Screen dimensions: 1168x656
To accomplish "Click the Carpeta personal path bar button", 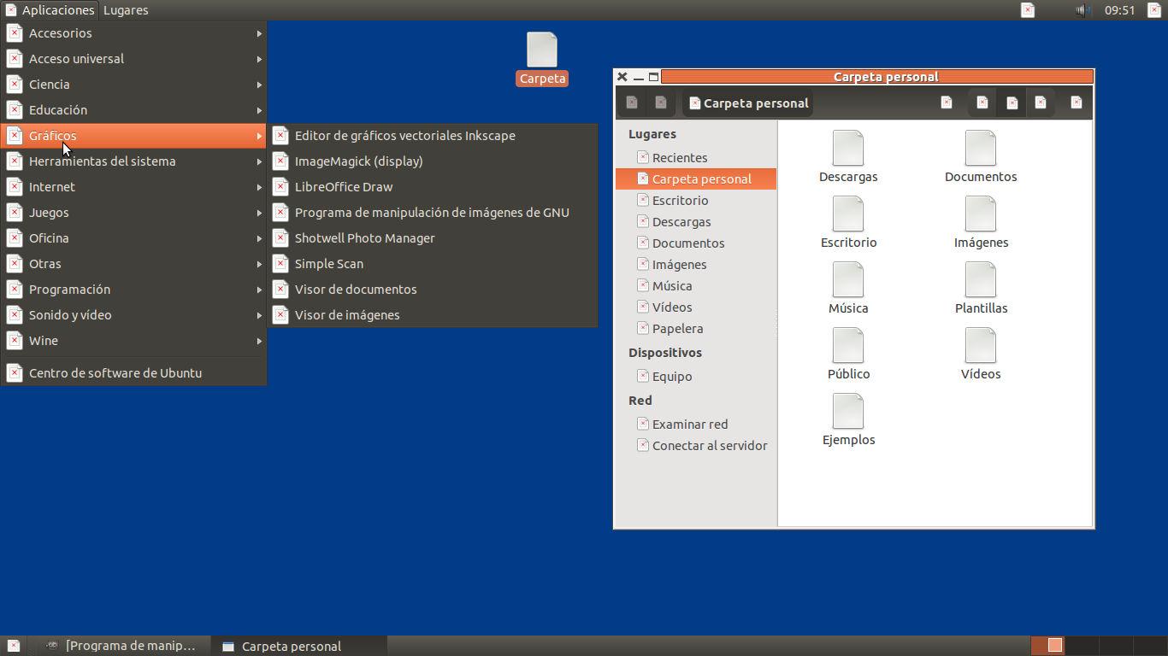I will (747, 103).
